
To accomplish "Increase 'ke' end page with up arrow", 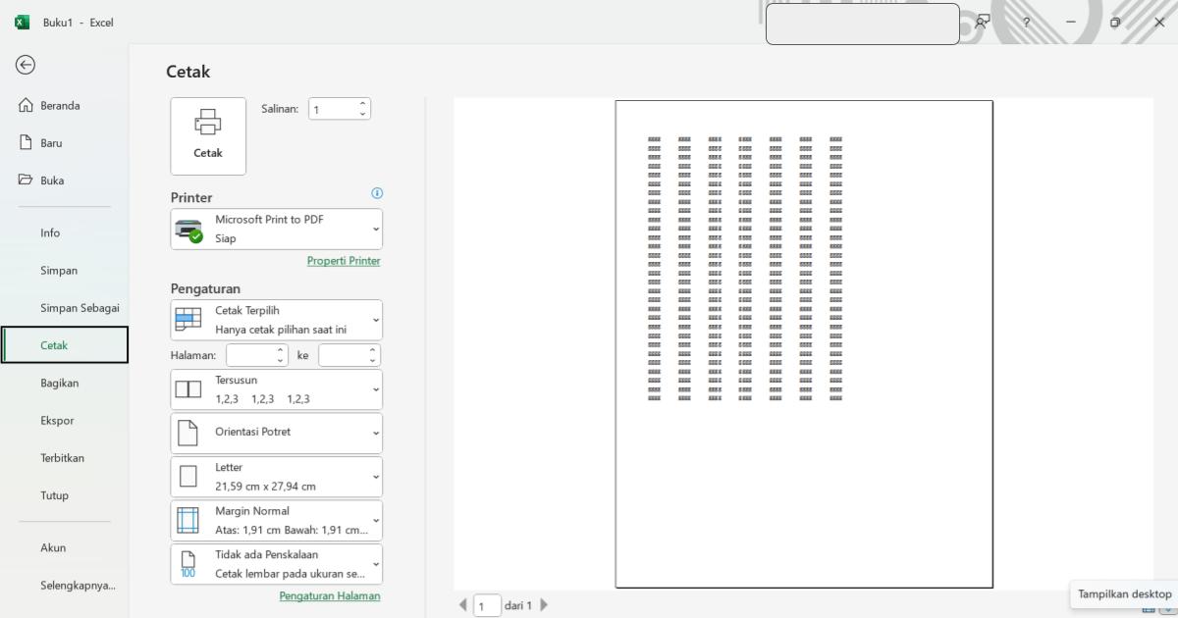I will coord(373,350).
